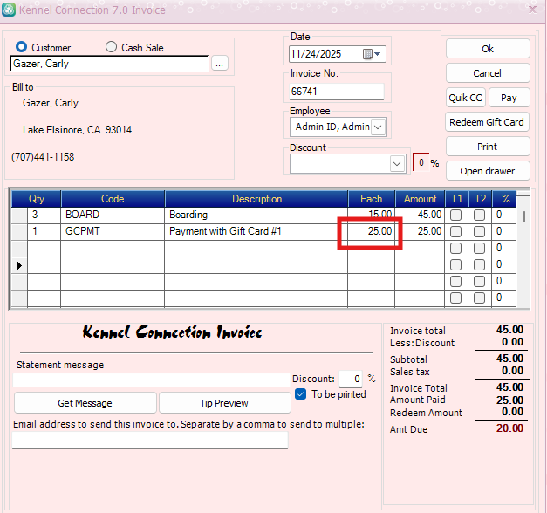
Task: Check T2 box for Gift Card payment row
Action: (479, 231)
